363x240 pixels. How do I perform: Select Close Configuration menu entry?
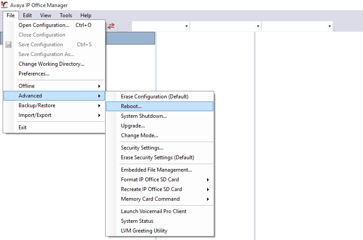[54, 35]
